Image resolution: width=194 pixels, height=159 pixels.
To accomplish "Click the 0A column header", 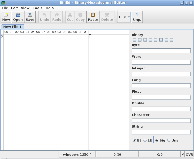I will [59, 32].
